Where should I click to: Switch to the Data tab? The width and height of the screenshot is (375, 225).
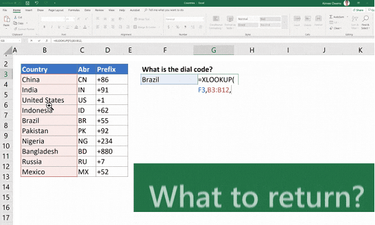point(87,10)
